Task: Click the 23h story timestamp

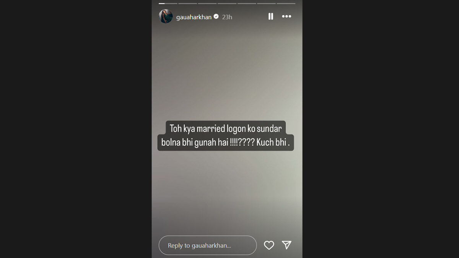Action: (227, 17)
